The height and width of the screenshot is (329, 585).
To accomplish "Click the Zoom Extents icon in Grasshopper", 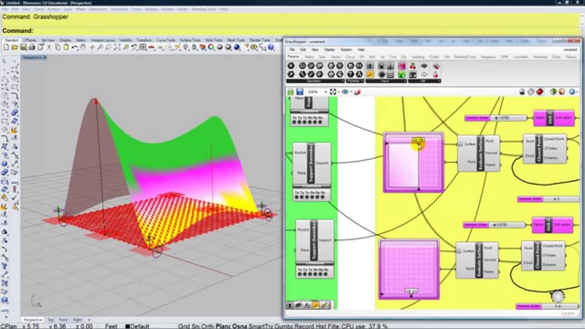I will [333, 92].
